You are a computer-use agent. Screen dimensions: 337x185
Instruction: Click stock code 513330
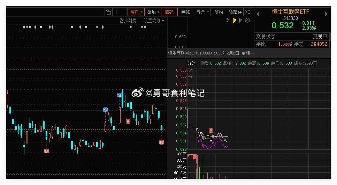point(291,18)
